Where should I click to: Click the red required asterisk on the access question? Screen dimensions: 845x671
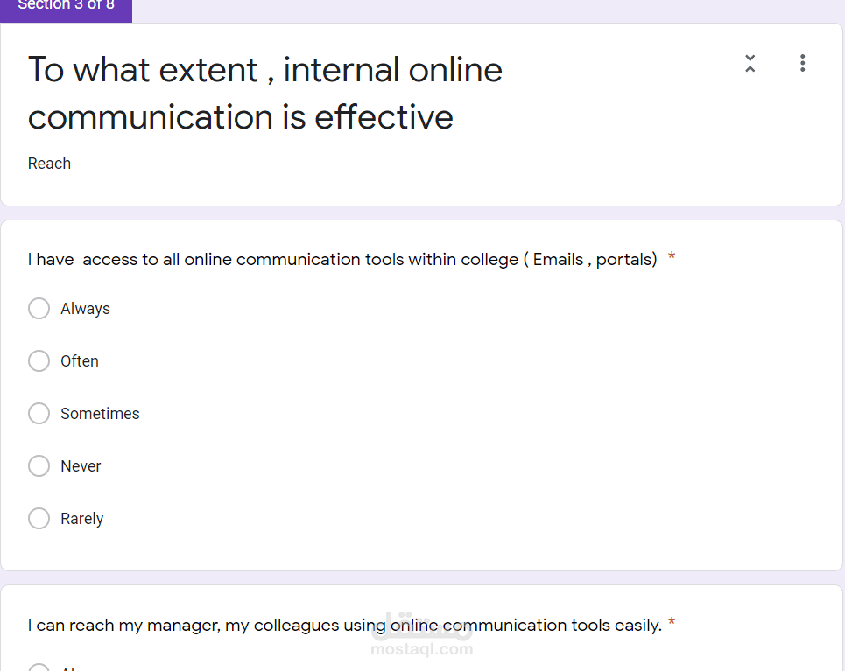point(672,258)
